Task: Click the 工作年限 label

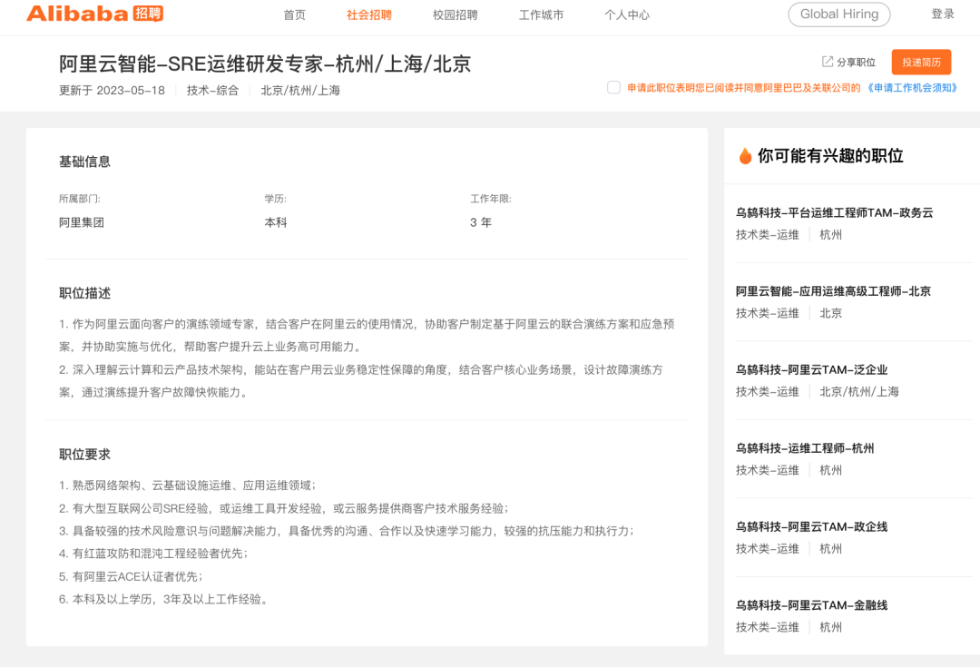Action: pyautogui.click(x=491, y=199)
